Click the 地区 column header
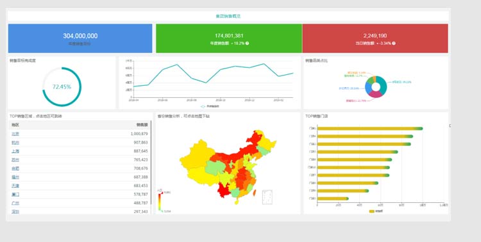This screenshot has height=242, width=481. tap(15, 125)
